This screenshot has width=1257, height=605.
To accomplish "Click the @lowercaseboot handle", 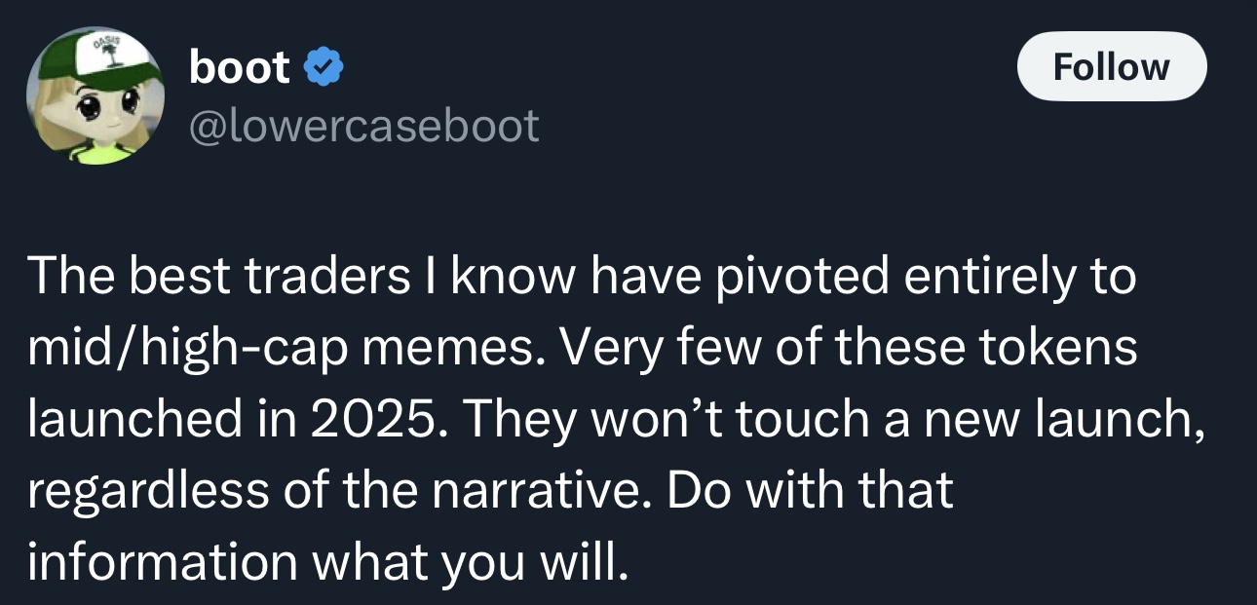I will point(363,126).
